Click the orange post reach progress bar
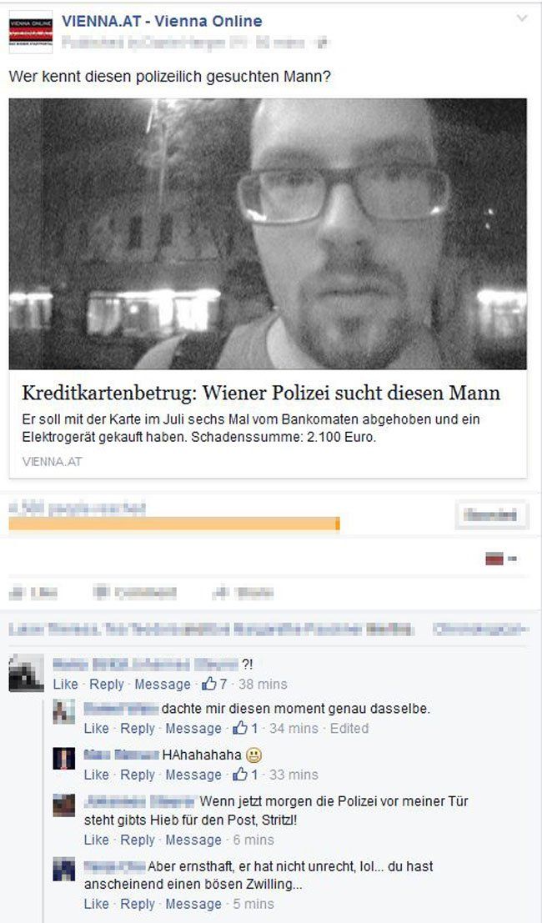Viewport: 542px width, 923px height. (174, 524)
